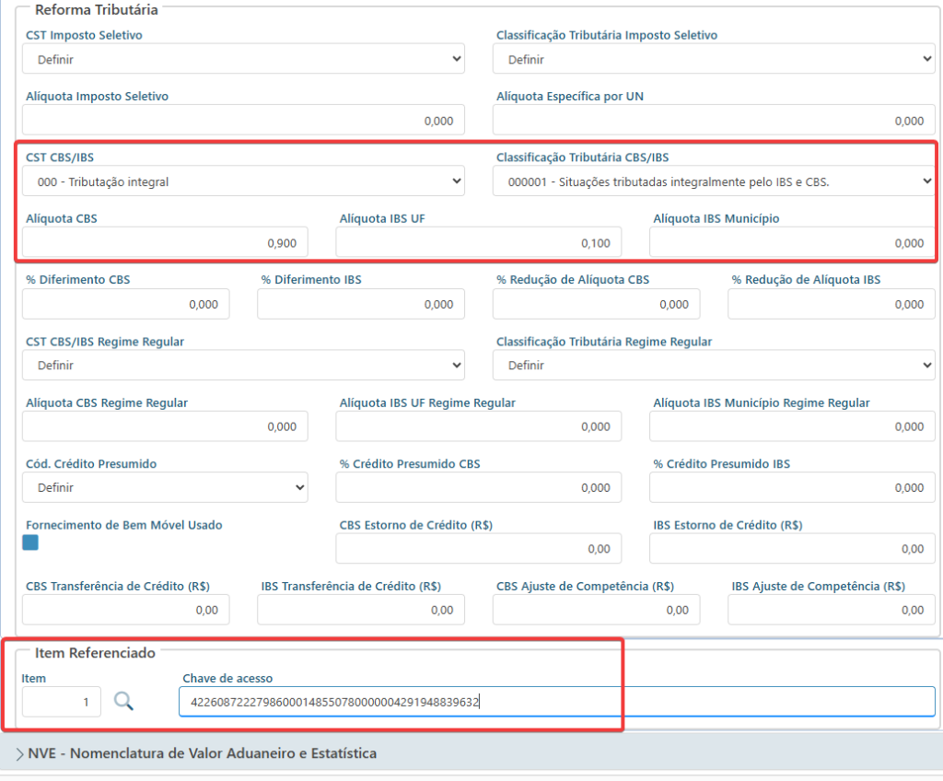The width and height of the screenshot is (943, 781).
Task: Open Classificação Tributária Regime Regular dropdown
Action: (x=714, y=365)
